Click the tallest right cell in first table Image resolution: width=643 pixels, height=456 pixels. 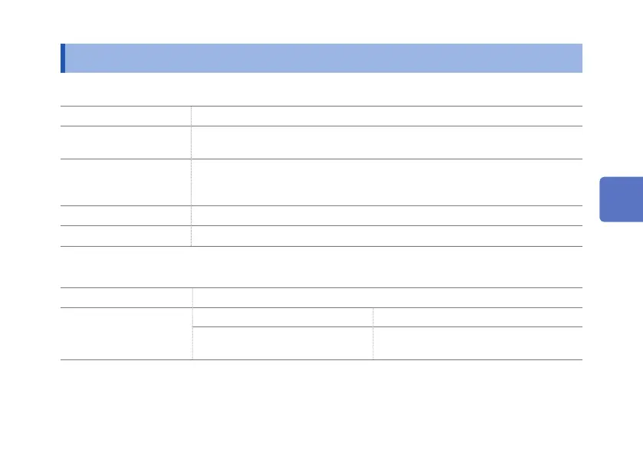point(386,182)
